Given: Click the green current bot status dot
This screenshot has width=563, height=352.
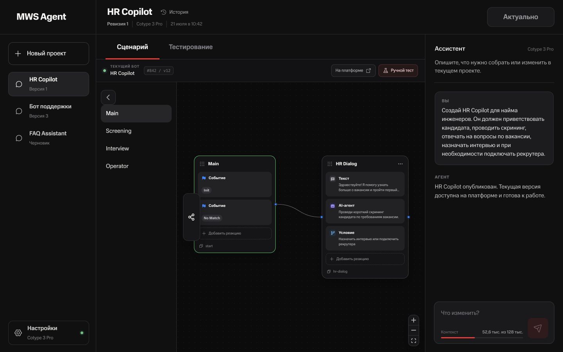Looking at the screenshot, I should point(104,71).
